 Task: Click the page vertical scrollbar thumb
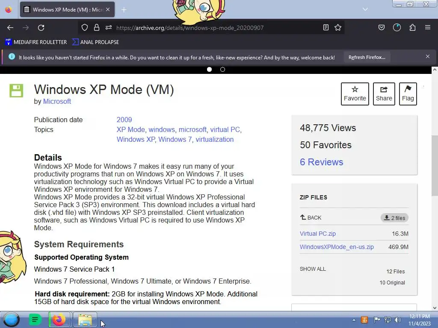pyautogui.click(x=435, y=165)
